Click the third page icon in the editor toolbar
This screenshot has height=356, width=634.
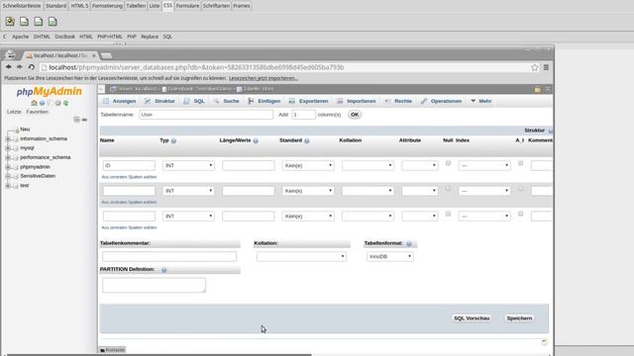39,22
